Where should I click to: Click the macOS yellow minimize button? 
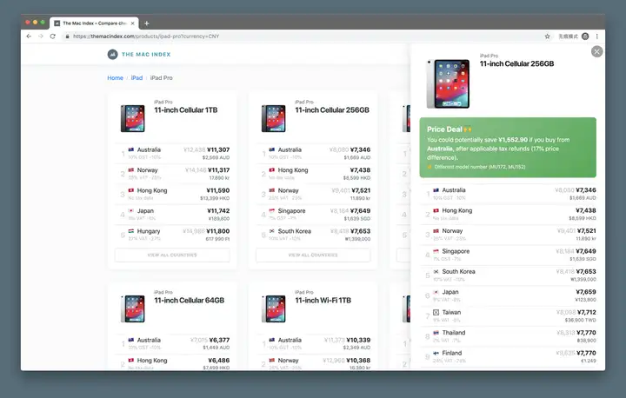pyautogui.click(x=35, y=23)
